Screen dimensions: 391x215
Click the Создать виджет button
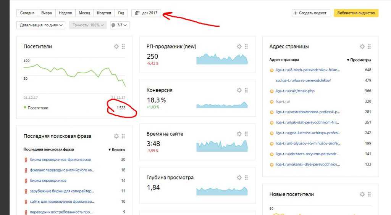click(x=311, y=13)
